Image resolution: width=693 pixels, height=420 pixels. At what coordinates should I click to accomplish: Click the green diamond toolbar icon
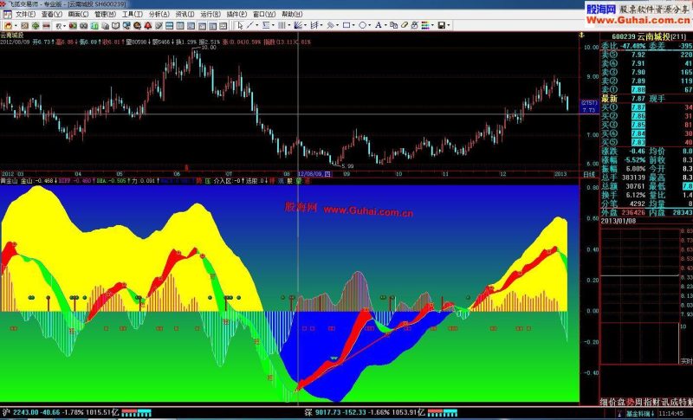click(36, 26)
